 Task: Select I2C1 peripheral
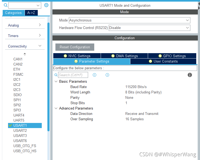17,79
